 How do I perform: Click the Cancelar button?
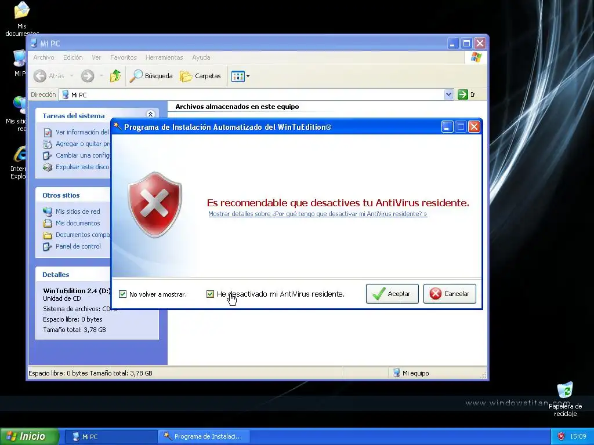(x=450, y=294)
